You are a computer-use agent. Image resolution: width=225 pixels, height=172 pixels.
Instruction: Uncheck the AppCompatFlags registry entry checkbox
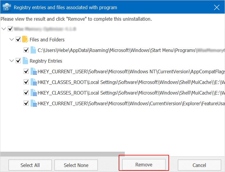26,71
